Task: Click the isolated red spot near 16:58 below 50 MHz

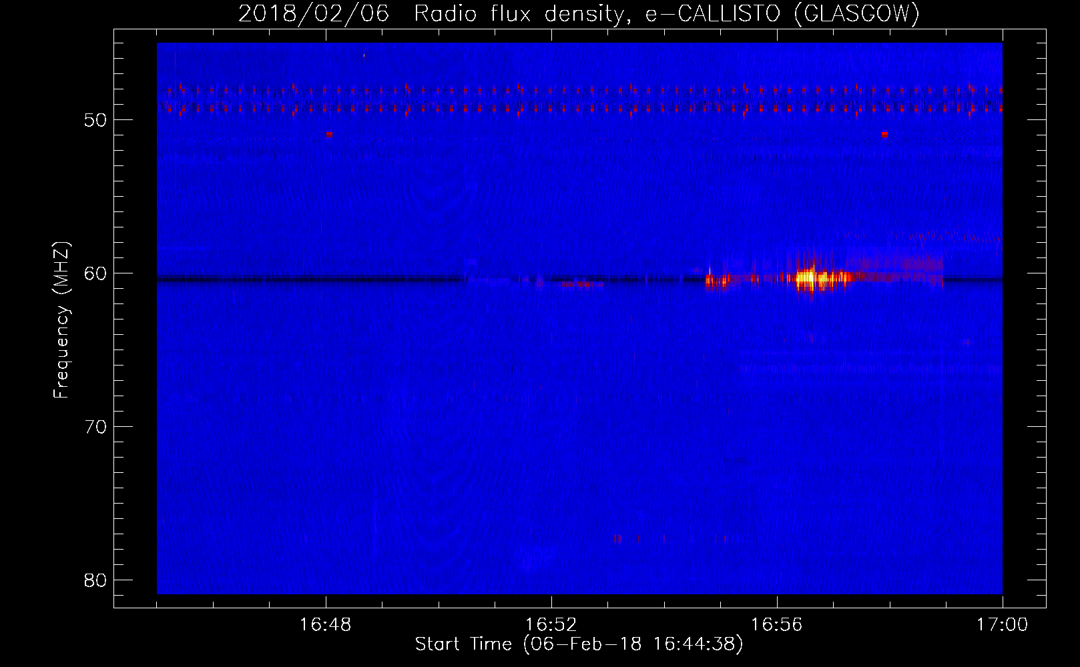Action: pyautogui.click(x=884, y=134)
